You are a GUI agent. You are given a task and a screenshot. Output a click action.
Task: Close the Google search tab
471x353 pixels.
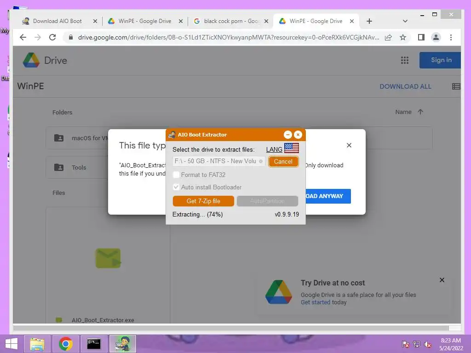point(266,21)
